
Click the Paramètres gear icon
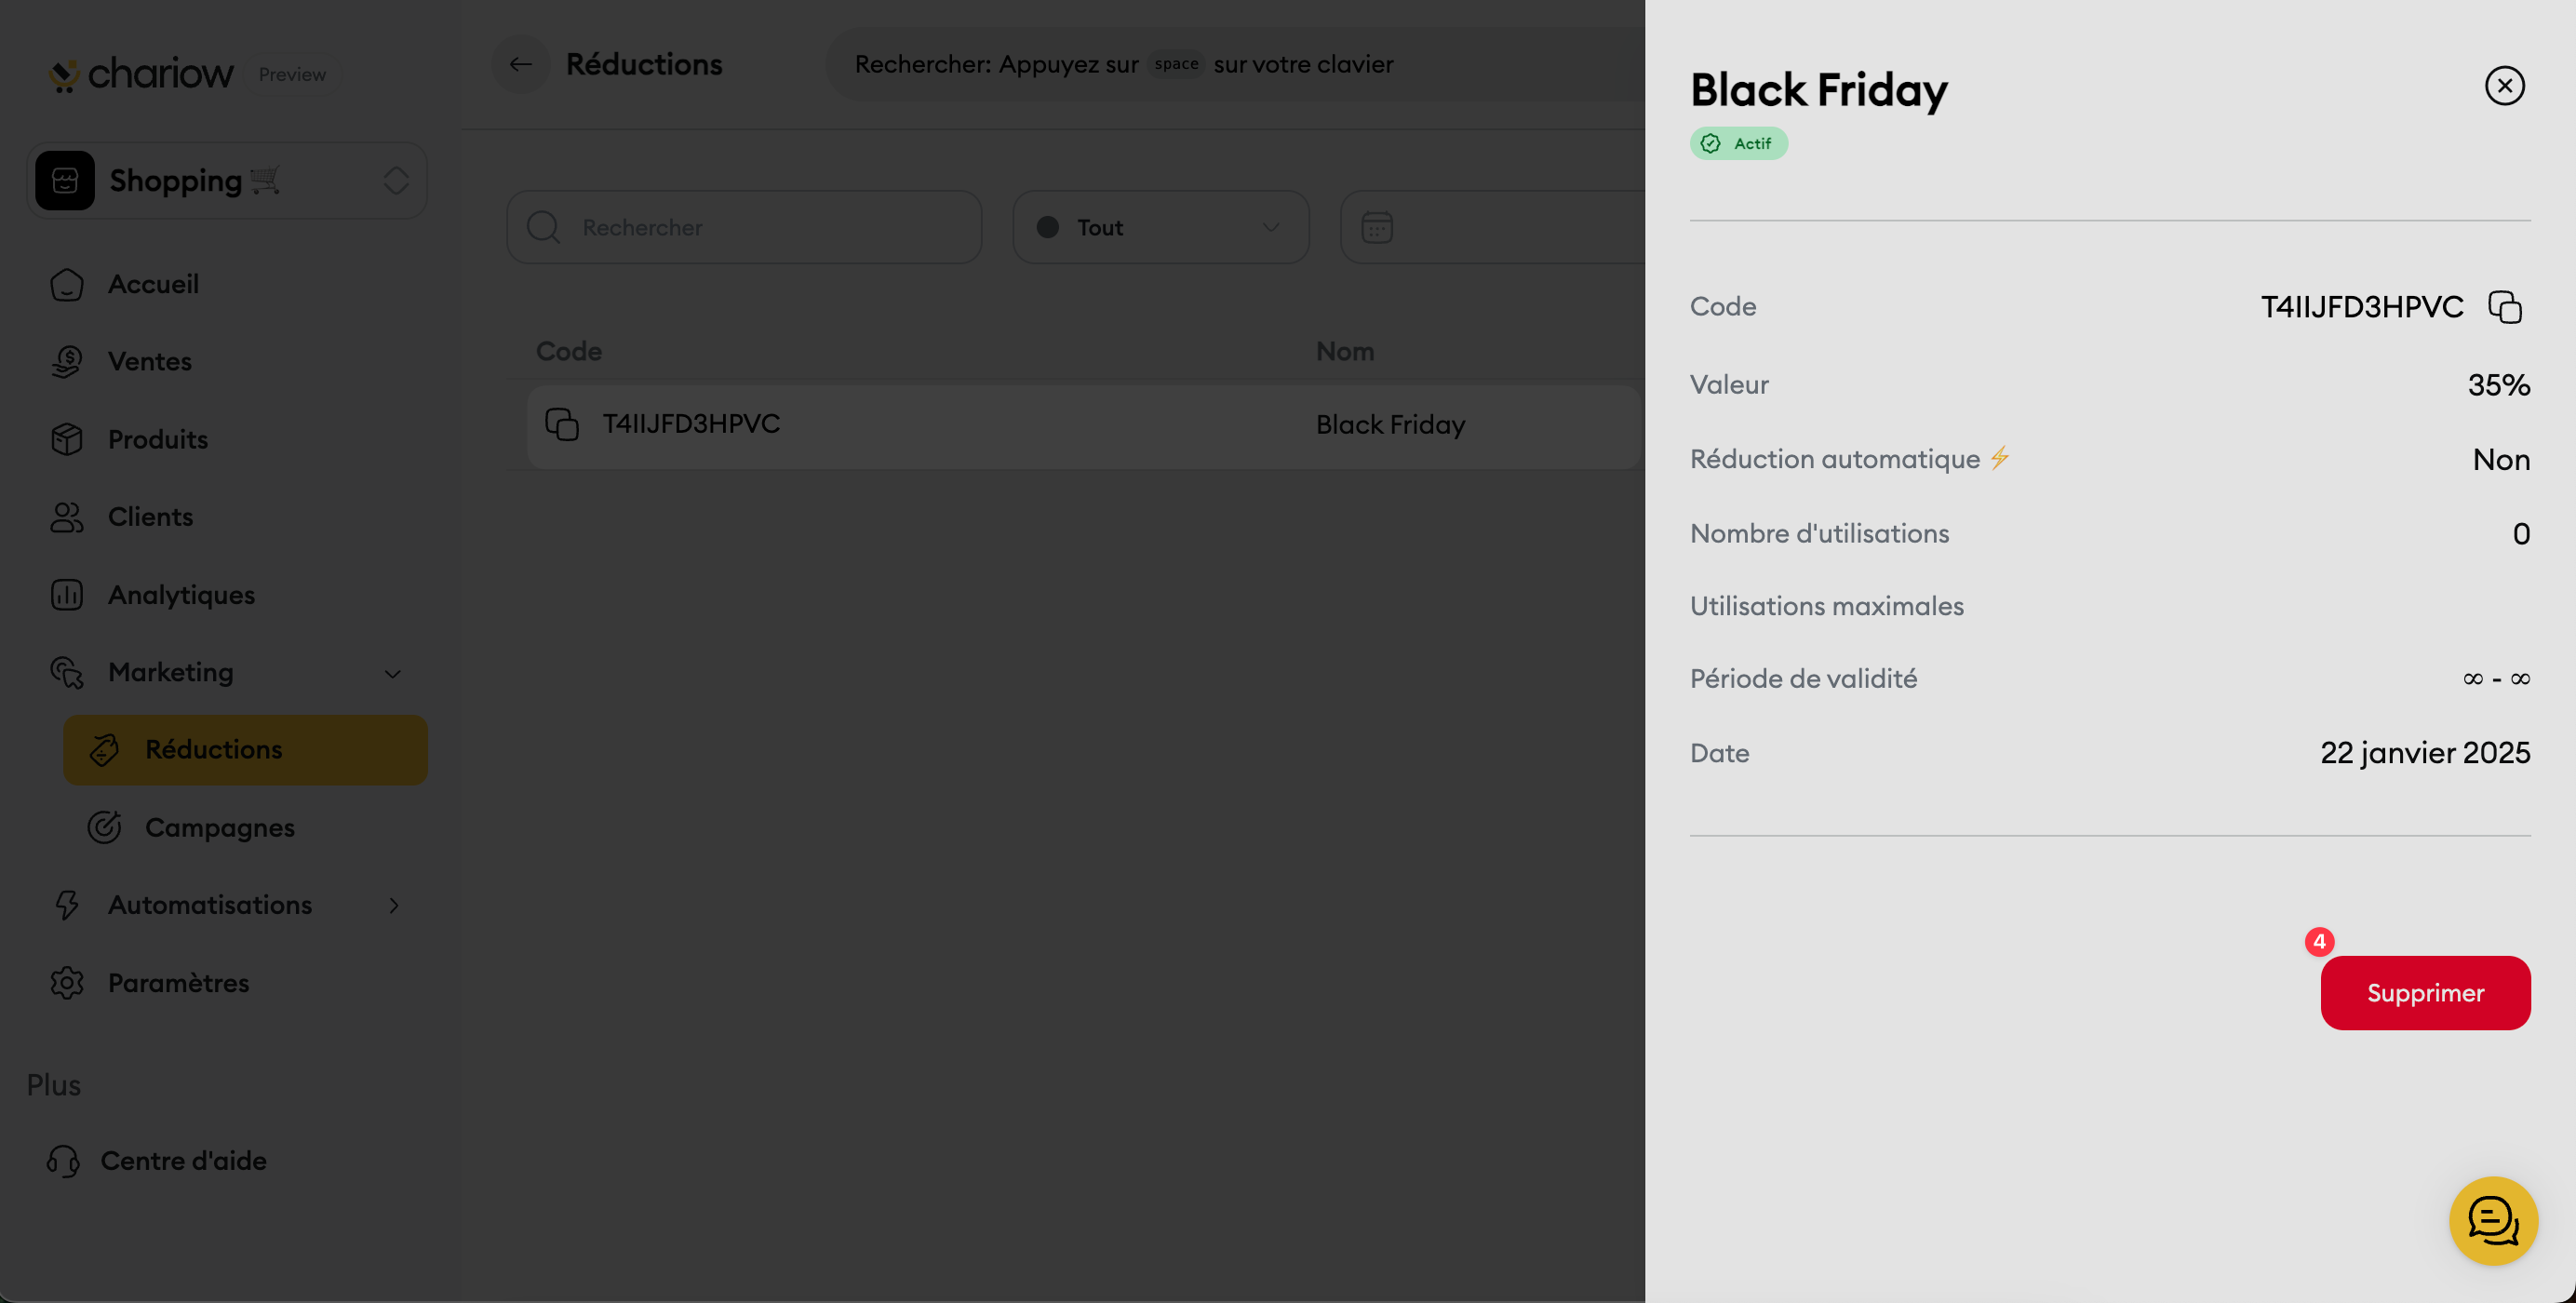(x=67, y=983)
